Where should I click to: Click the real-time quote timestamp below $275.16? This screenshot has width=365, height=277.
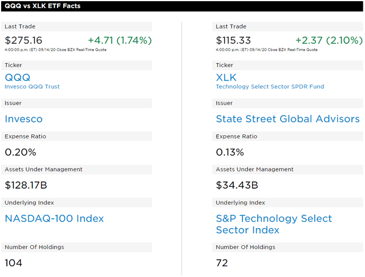click(x=55, y=50)
